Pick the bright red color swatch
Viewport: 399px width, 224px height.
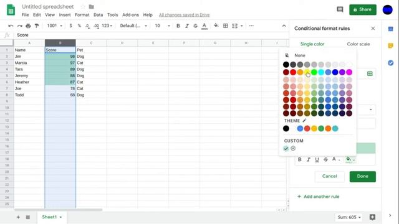pos(293,72)
